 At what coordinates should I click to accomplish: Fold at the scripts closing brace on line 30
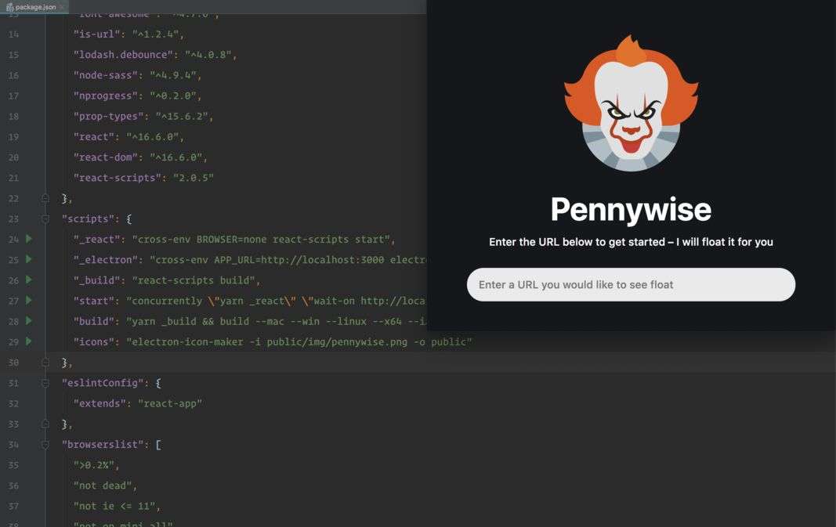pyautogui.click(x=45, y=363)
